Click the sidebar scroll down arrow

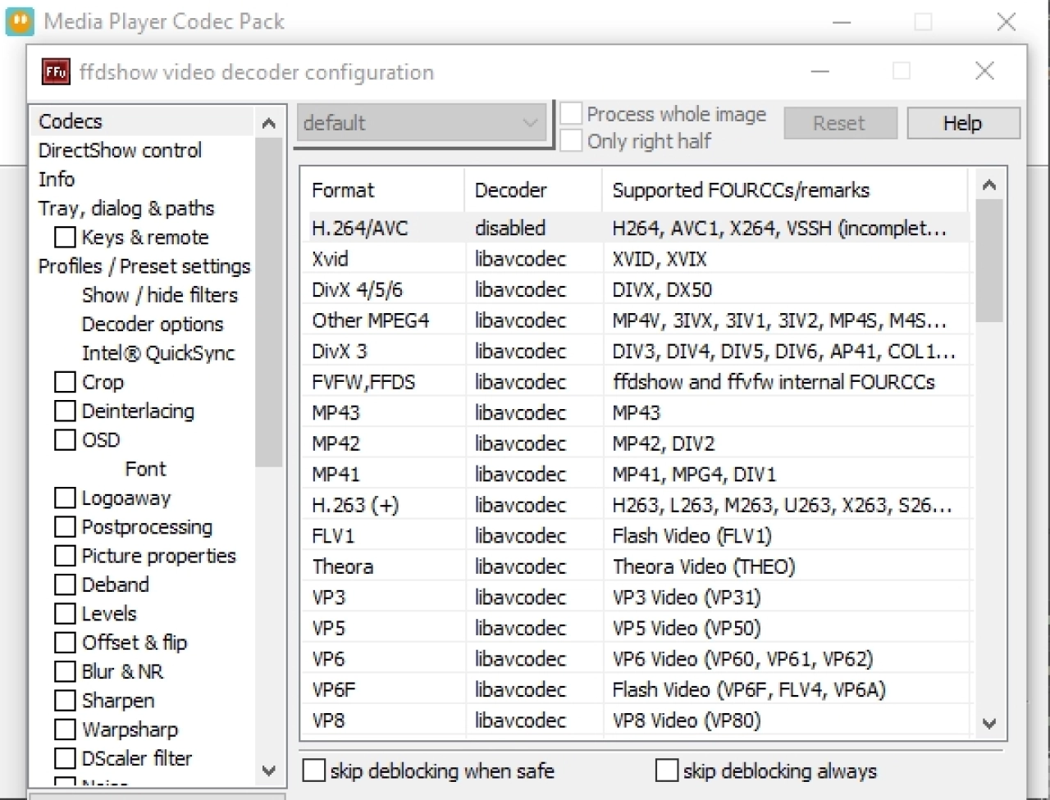(x=268, y=770)
